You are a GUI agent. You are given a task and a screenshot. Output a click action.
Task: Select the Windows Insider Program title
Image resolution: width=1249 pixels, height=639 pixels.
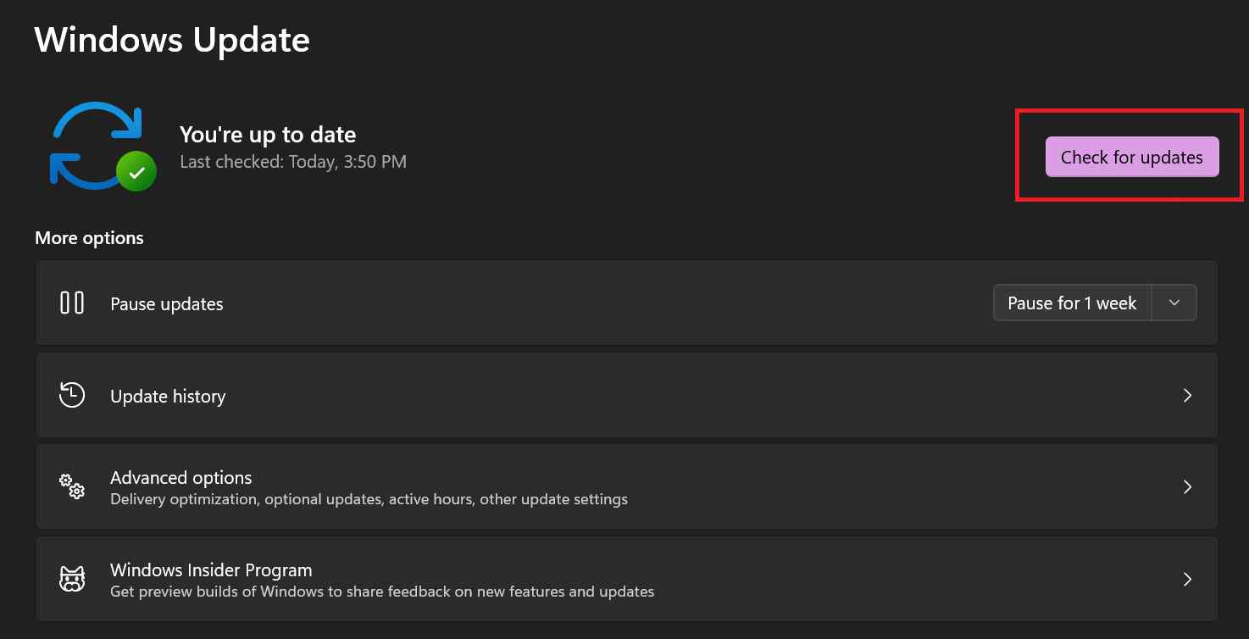211,570
